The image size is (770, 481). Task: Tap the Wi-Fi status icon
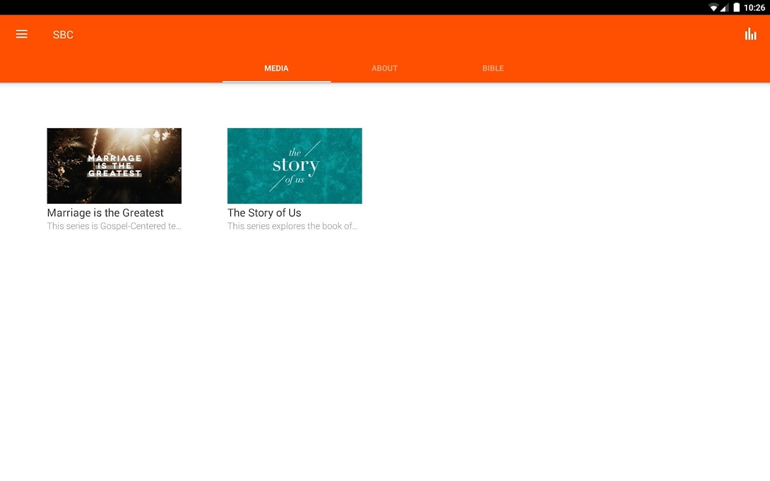(713, 8)
